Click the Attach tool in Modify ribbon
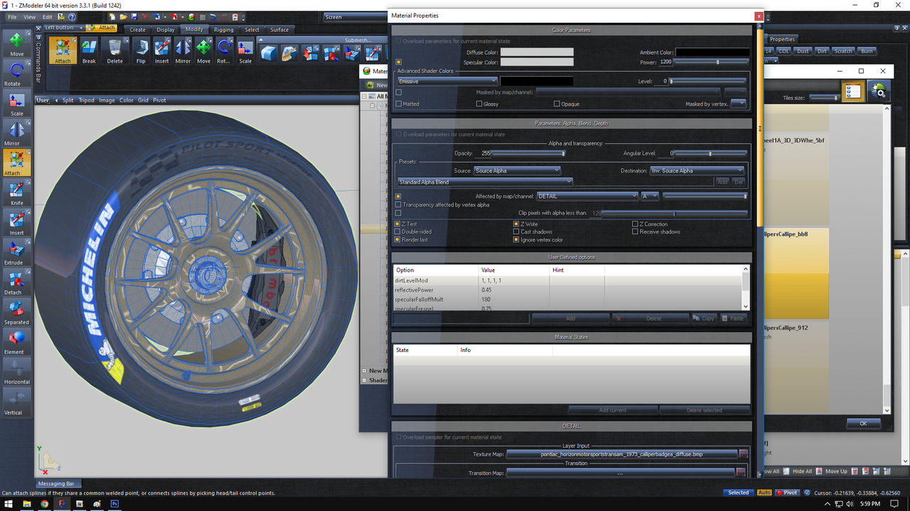Image resolution: width=910 pixels, height=511 pixels. (x=63, y=50)
